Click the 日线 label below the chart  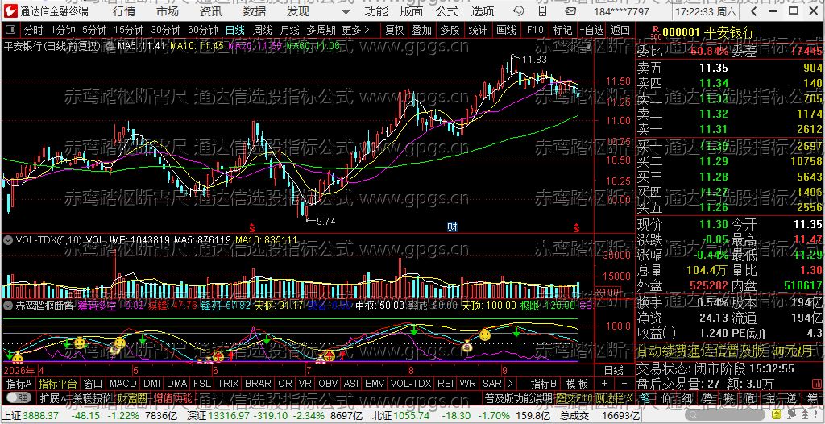click(x=613, y=370)
